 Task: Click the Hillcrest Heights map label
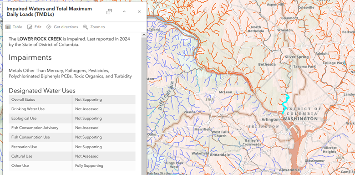(330, 150)
